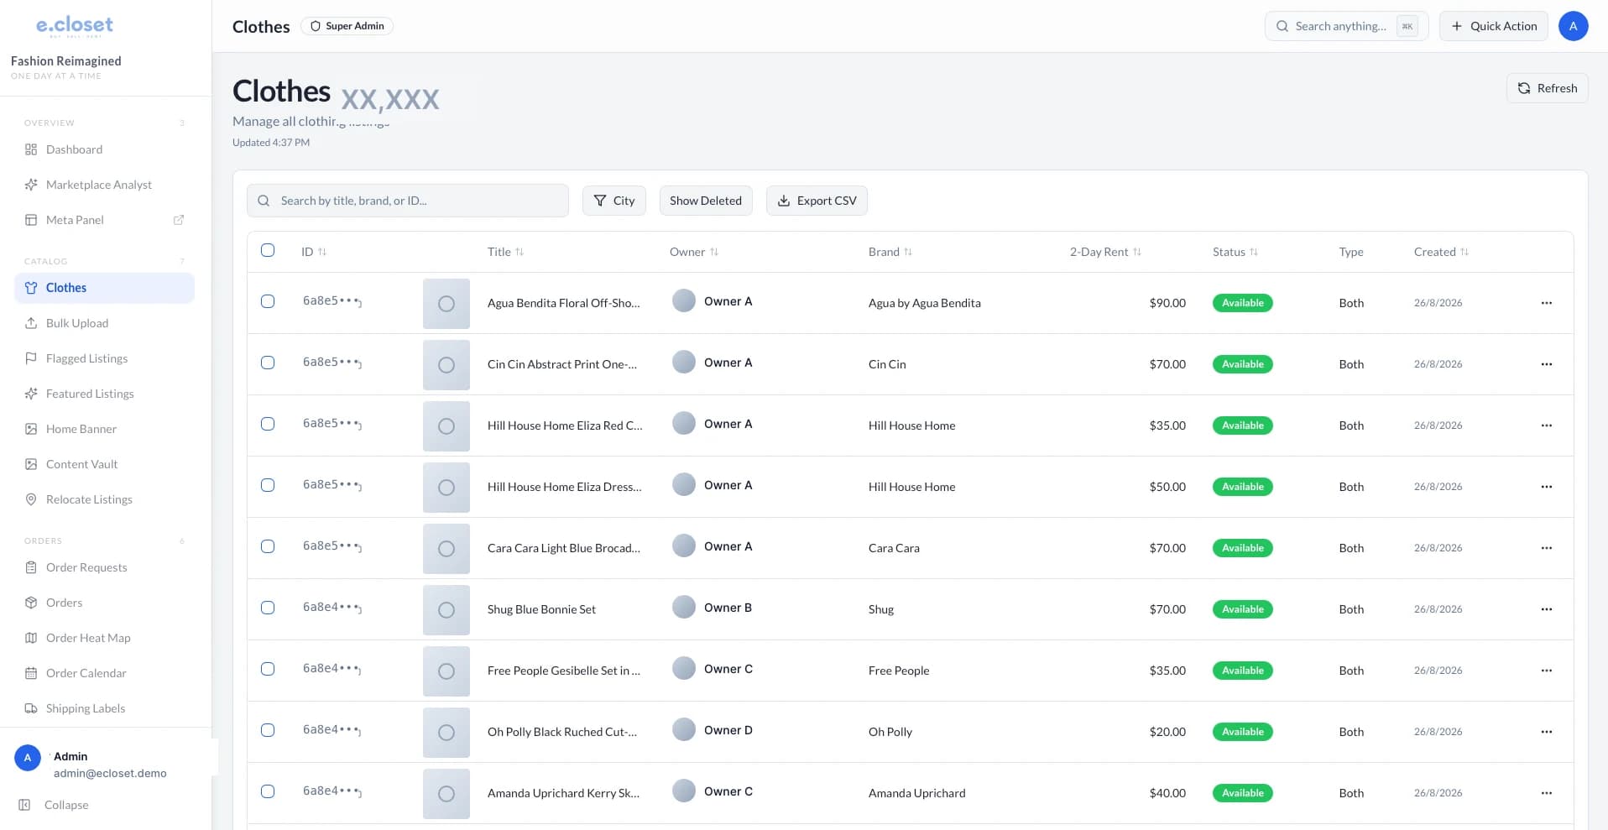The width and height of the screenshot is (1608, 830).
Task: Click the Super Admin badge
Action: click(347, 26)
